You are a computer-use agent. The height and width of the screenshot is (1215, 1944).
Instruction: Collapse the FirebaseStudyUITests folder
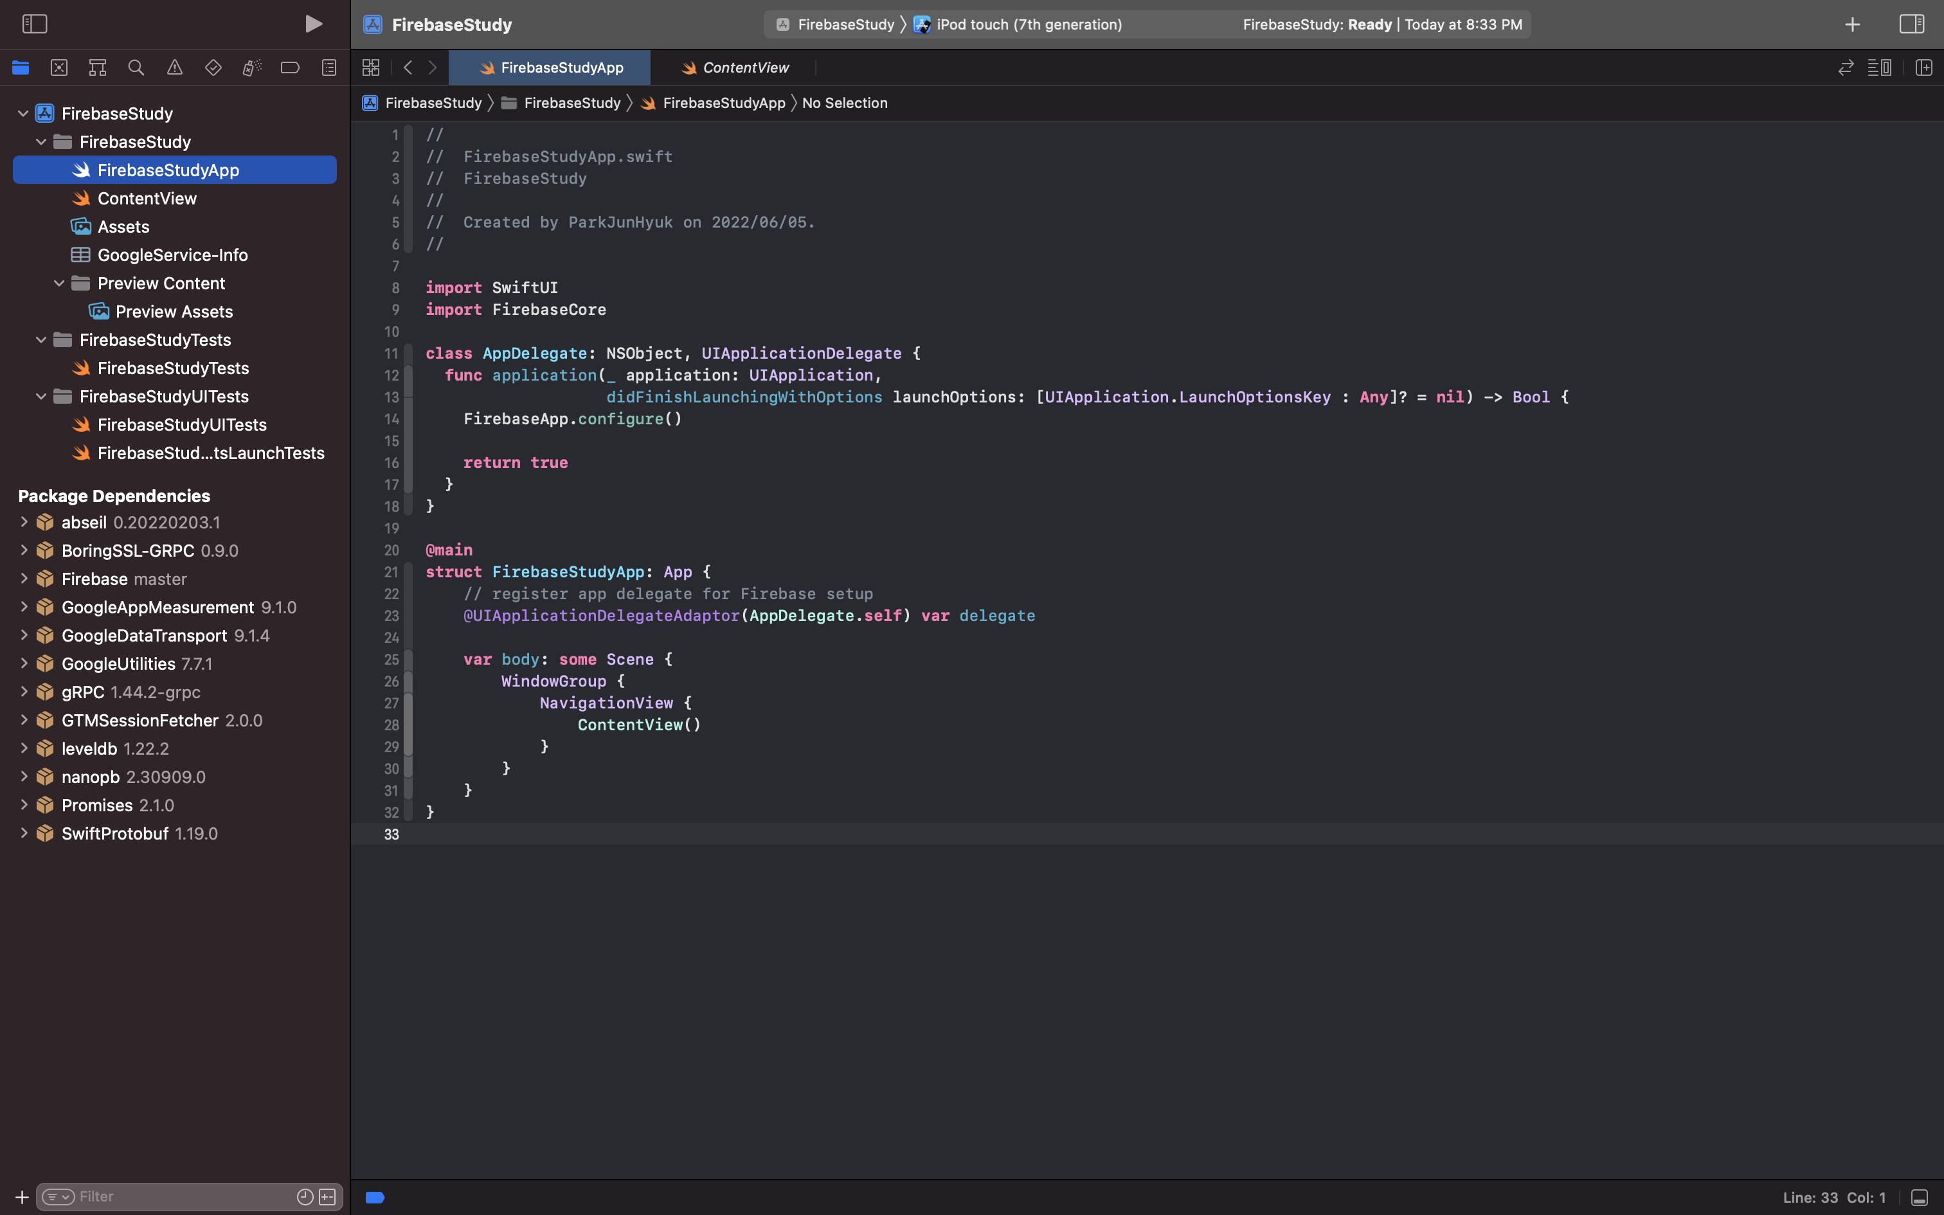(x=41, y=396)
